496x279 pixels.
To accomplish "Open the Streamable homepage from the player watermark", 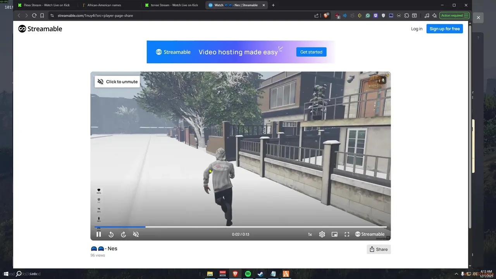I will point(370,234).
